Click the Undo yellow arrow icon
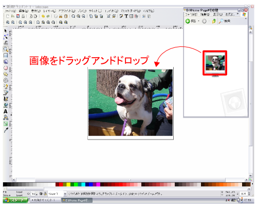The height and width of the screenshot is (206, 257). click(43, 16)
